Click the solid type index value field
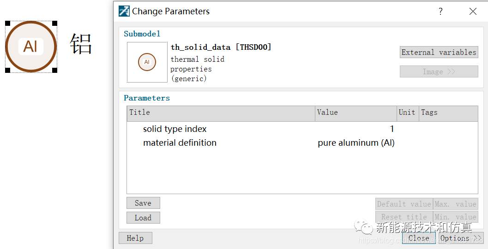The width and height of the screenshot is (488, 249). [356, 129]
